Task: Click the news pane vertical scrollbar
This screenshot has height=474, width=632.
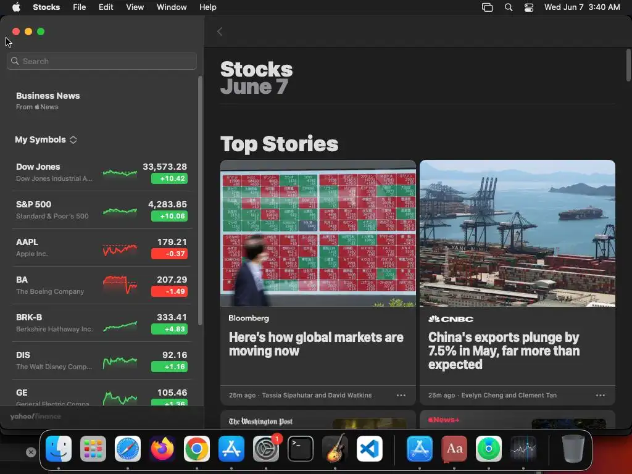Action: (628, 65)
